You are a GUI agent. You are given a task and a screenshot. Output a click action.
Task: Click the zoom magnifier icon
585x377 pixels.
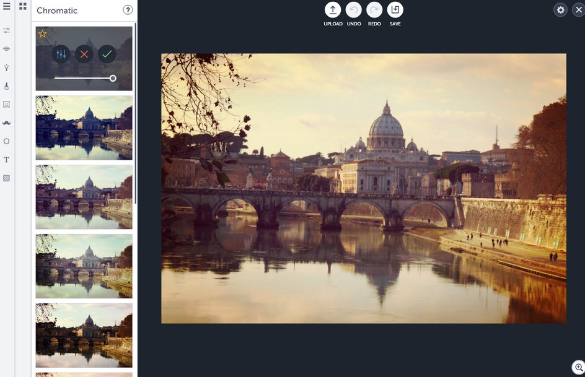(x=579, y=367)
